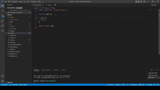
Task: Open the Source Control view icon
Action: [x=2, y=16]
